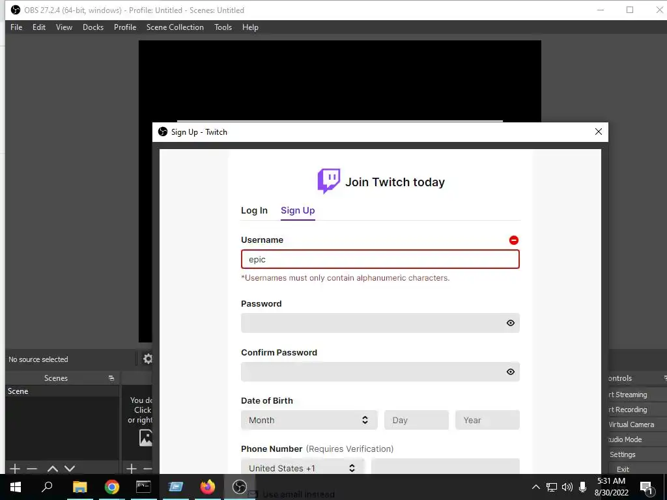
Task: Open the Help menu
Action: tap(250, 27)
